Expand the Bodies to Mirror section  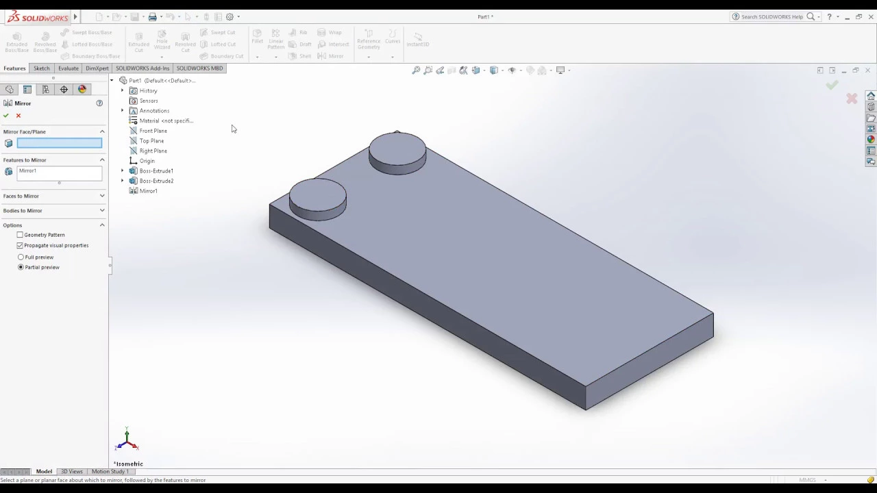click(102, 210)
